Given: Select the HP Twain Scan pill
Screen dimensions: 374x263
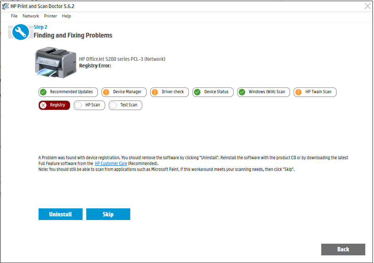Looking at the screenshot, I should [x=315, y=92].
